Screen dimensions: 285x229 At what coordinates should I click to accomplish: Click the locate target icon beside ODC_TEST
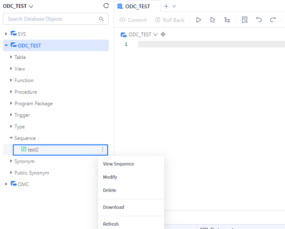[x=163, y=35]
